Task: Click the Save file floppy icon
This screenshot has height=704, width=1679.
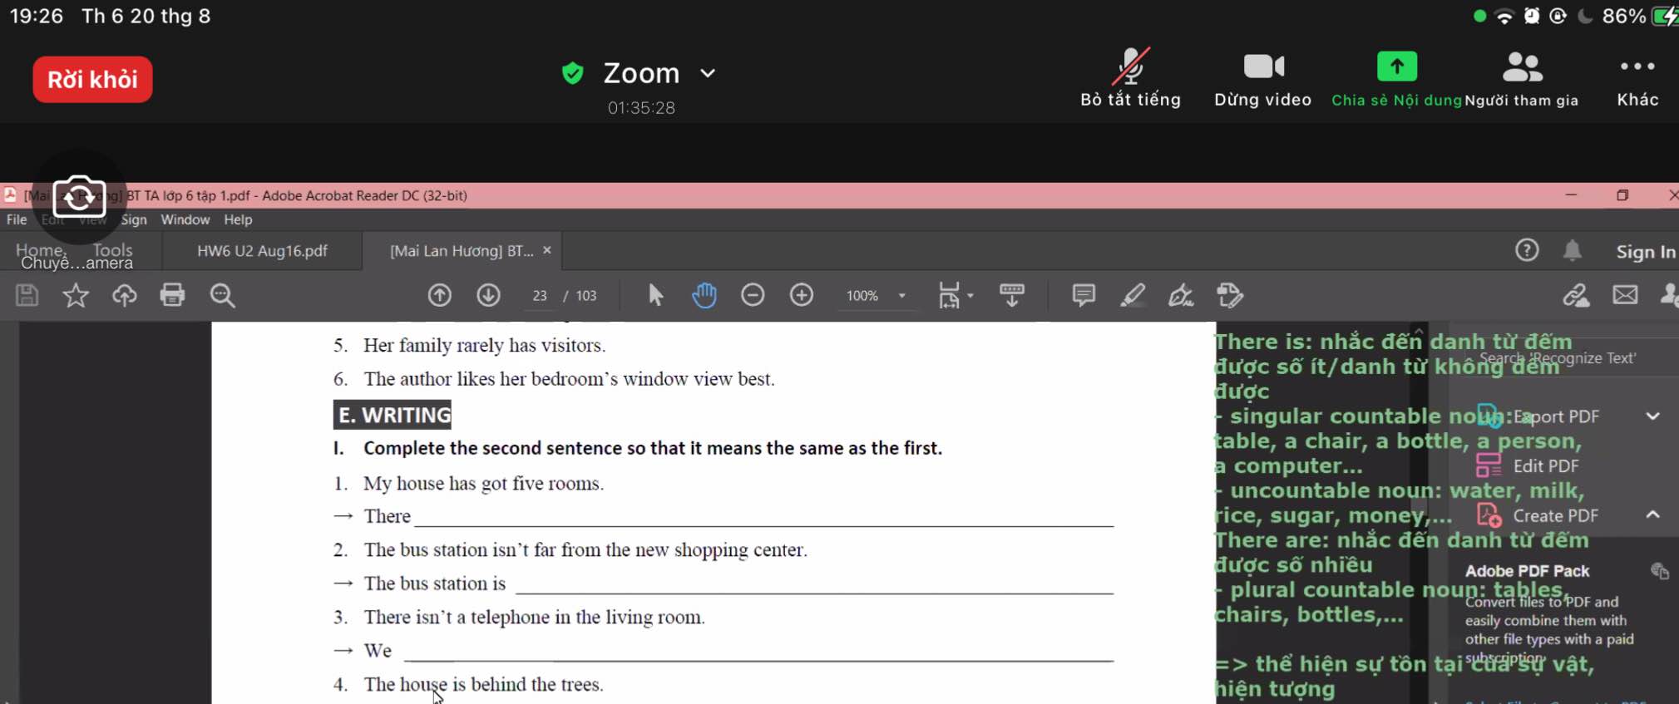Action: (27, 295)
